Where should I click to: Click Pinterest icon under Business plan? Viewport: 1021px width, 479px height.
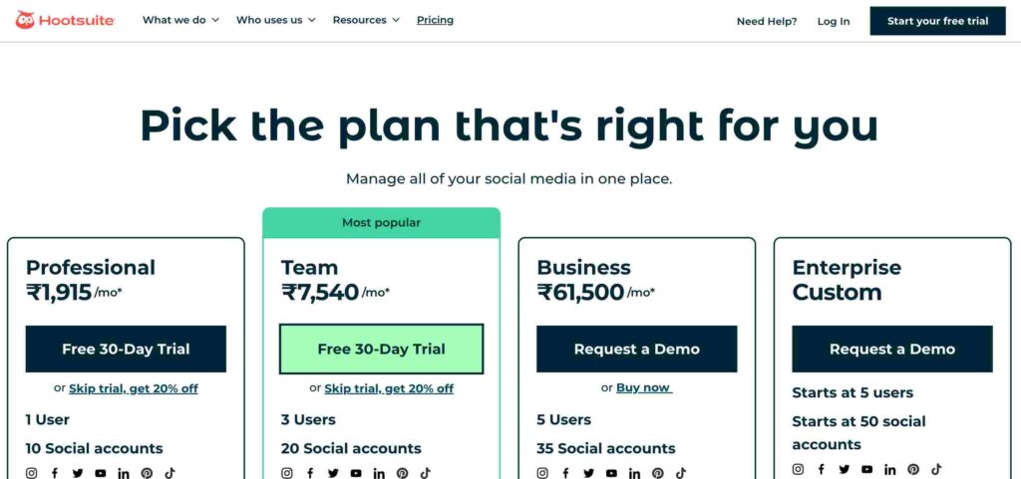coord(658,473)
